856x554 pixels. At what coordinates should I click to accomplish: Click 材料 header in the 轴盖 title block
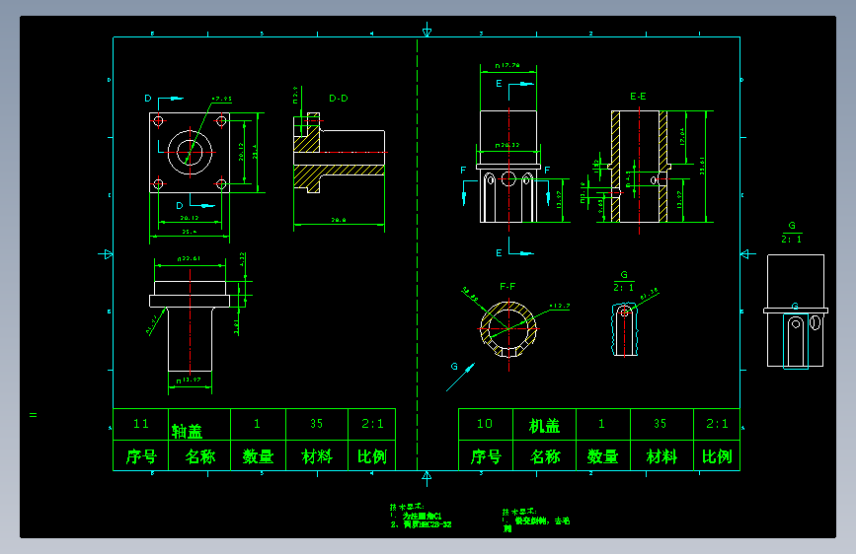tap(317, 456)
